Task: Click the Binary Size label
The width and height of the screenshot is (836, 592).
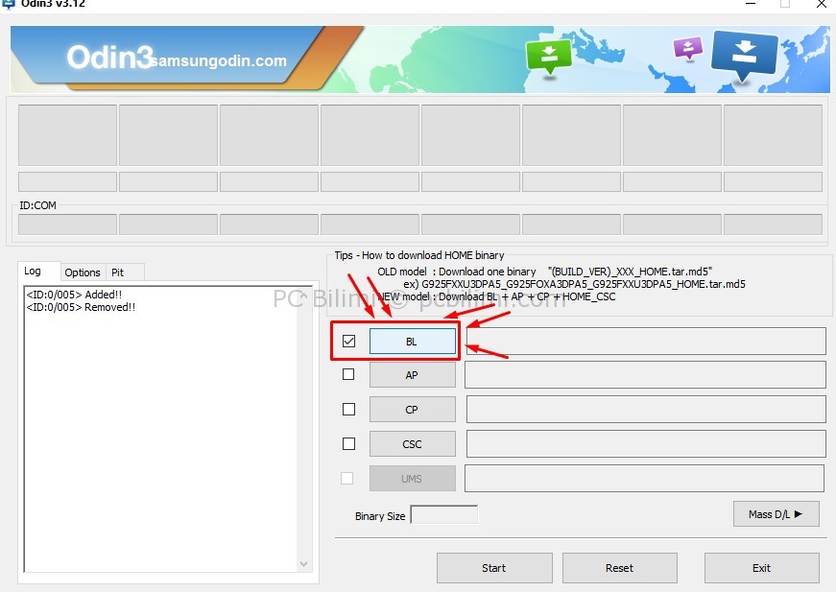Action: 380,516
